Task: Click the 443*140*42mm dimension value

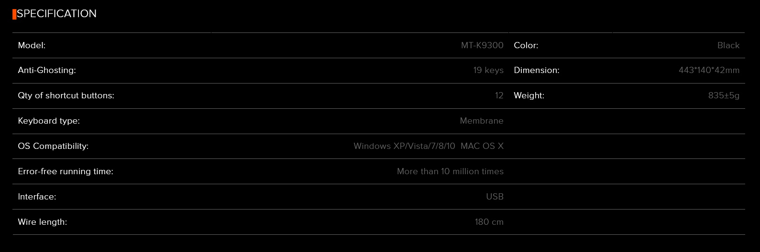Action: (x=709, y=70)
